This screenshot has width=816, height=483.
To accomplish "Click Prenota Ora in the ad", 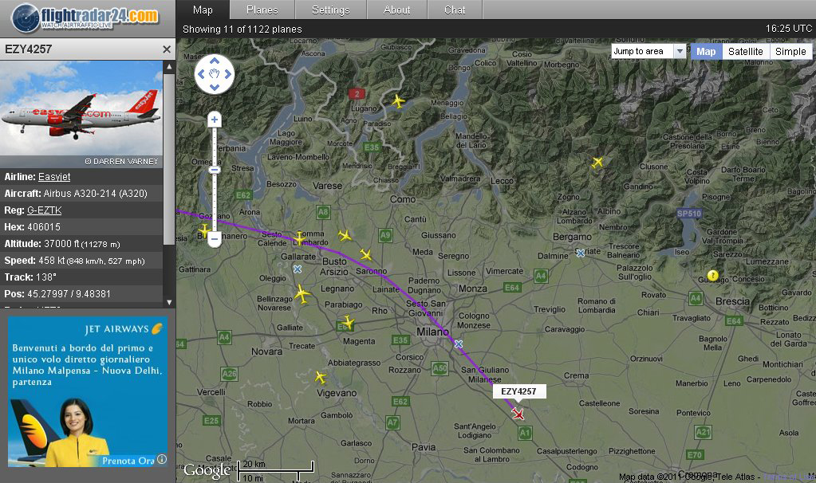I will click(x=128, y=461).
